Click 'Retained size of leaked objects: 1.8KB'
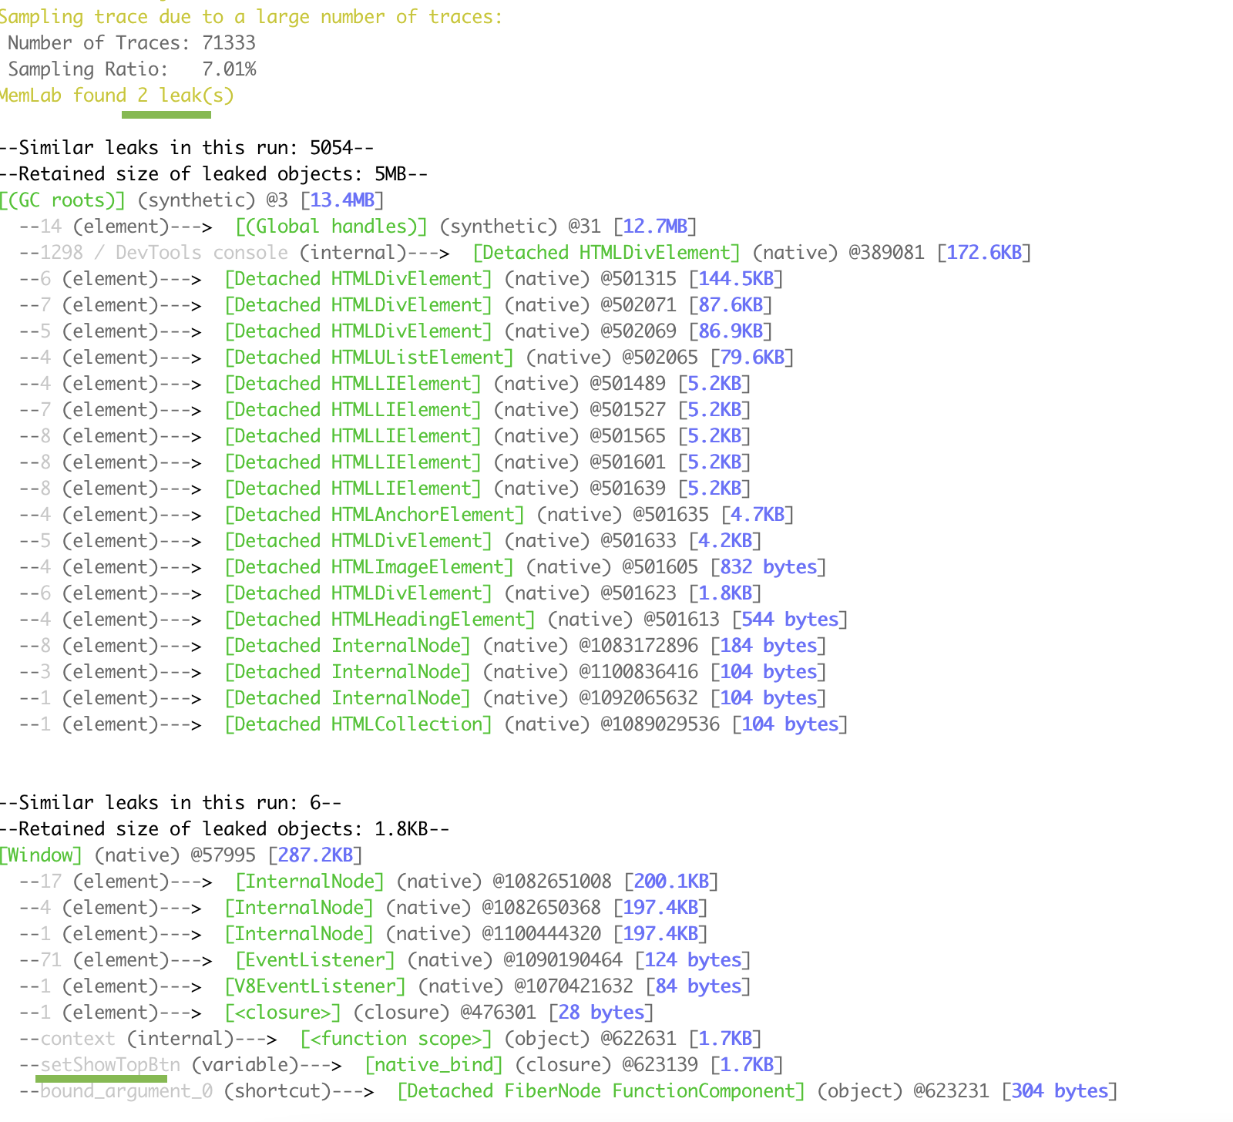The width and height of the screenshot is (1233, 1122). tap(224, 829)
